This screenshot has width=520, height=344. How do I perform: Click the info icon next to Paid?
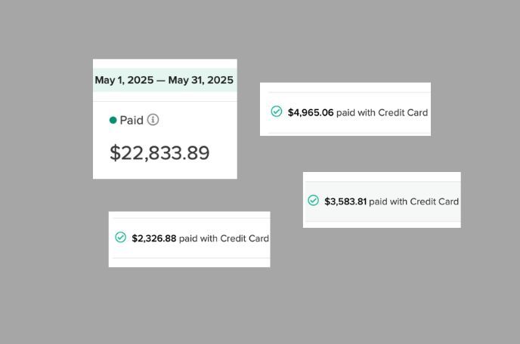[153, 119]
